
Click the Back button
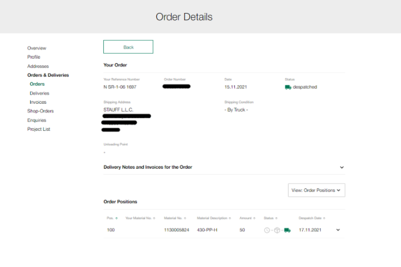coord(128,47)
